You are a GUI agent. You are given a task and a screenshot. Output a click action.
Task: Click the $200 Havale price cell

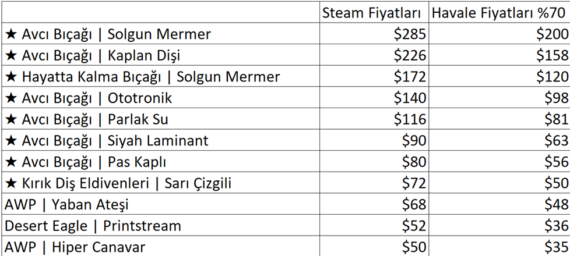pos(499,34)
